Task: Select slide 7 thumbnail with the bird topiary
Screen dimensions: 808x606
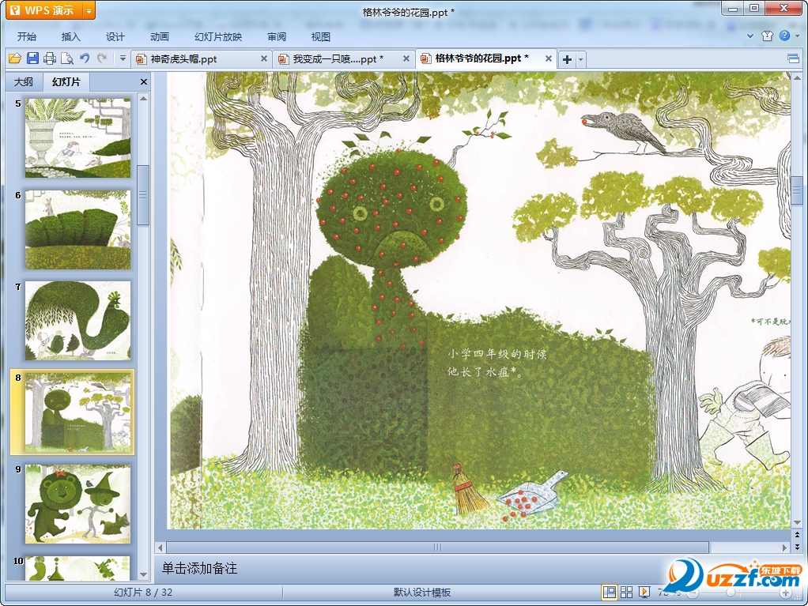Action: (77, 321)
